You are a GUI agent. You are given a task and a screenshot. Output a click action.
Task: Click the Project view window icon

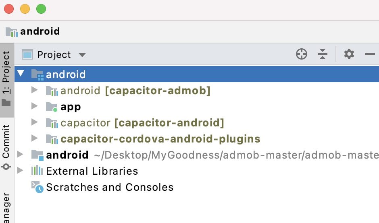coord(27,55)
